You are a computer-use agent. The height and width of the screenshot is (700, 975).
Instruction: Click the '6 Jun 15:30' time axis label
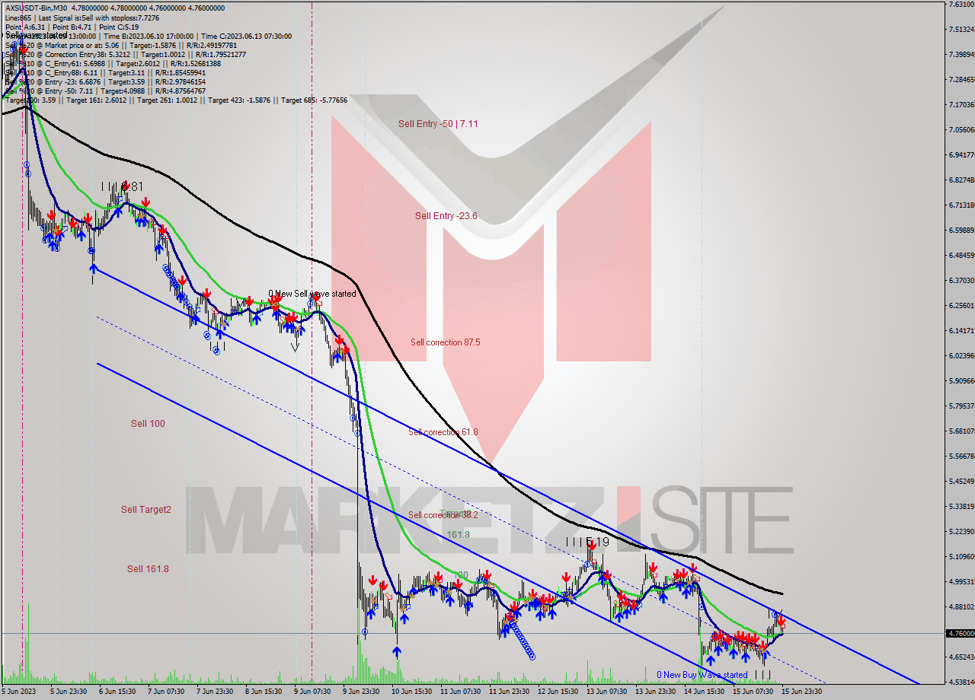(x=117, y=692)
